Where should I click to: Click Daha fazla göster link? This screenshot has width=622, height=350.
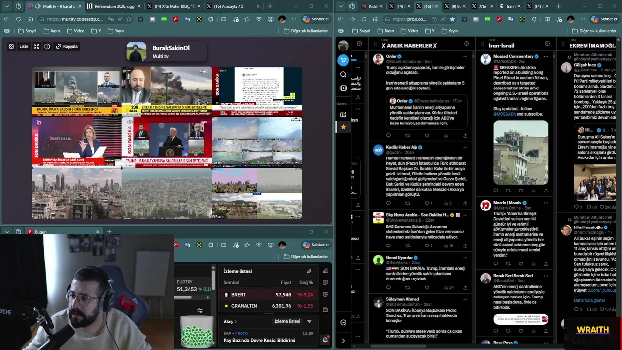click(589, 300)
